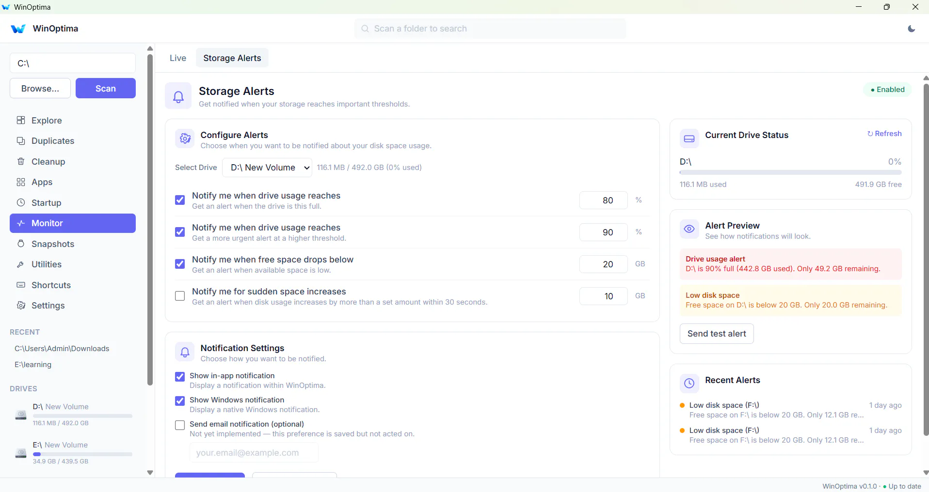The width and height of the screenshot is (929, 492).
Task: Start a scan with Scan button
Action: 106,88
